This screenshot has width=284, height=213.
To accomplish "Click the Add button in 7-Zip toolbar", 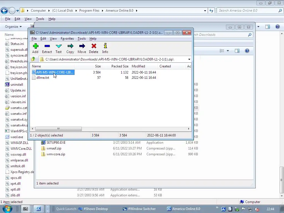I will coord(35,48).
